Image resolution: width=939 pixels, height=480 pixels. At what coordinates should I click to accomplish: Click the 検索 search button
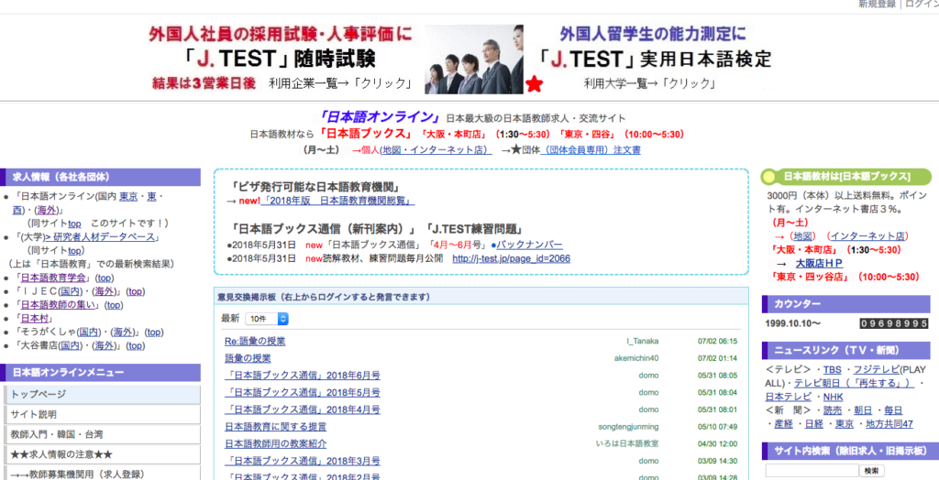(x=871, y=471)
